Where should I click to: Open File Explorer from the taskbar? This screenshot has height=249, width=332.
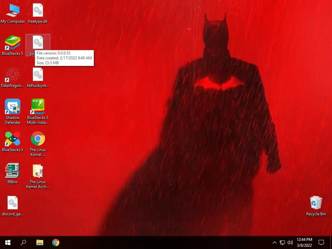coord(40,243)
